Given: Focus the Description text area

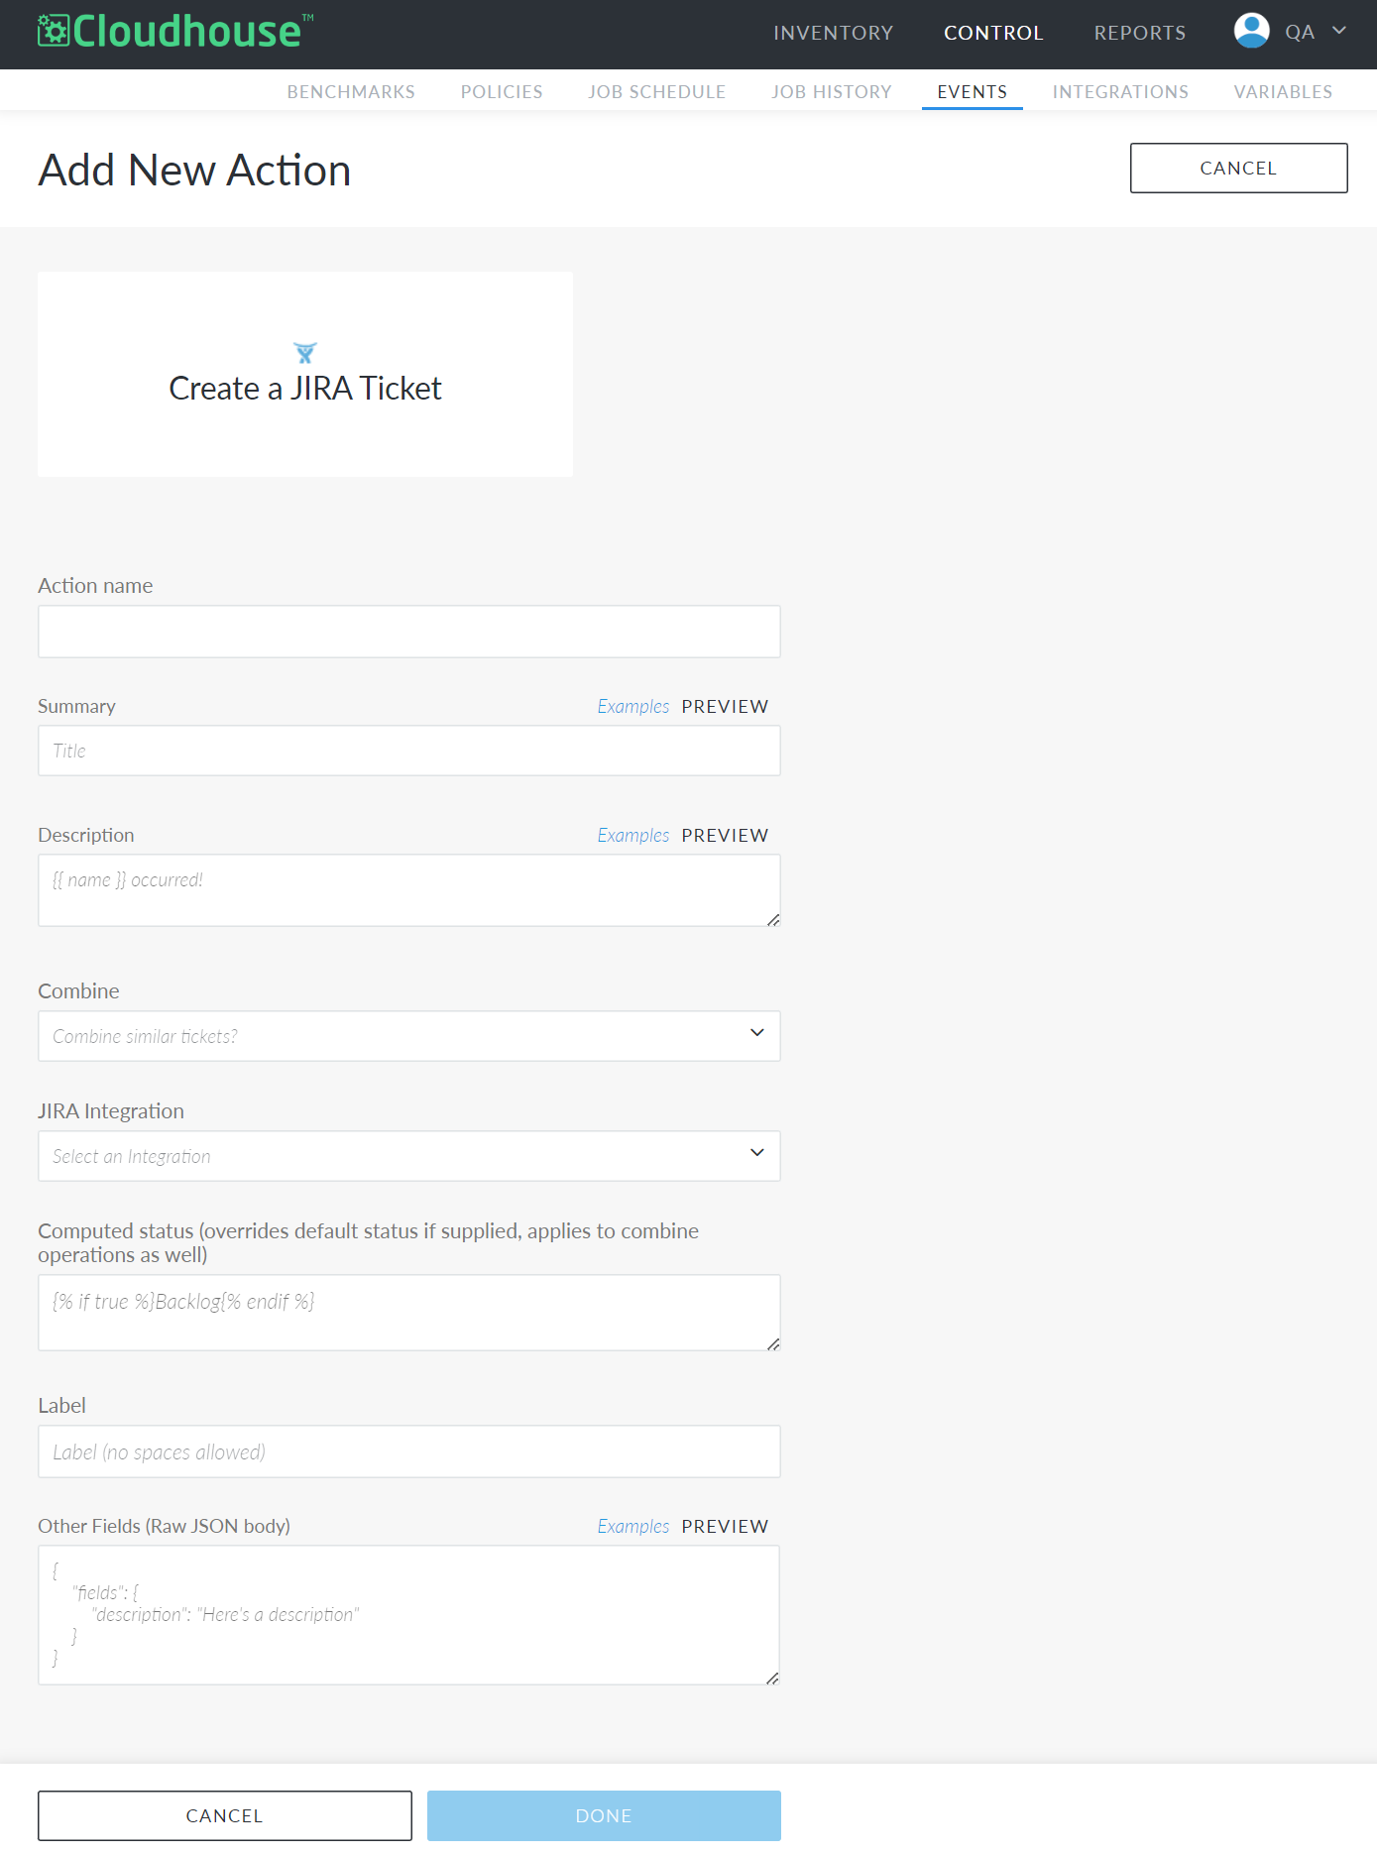Looking at the screenshot, I should (409, 890).
